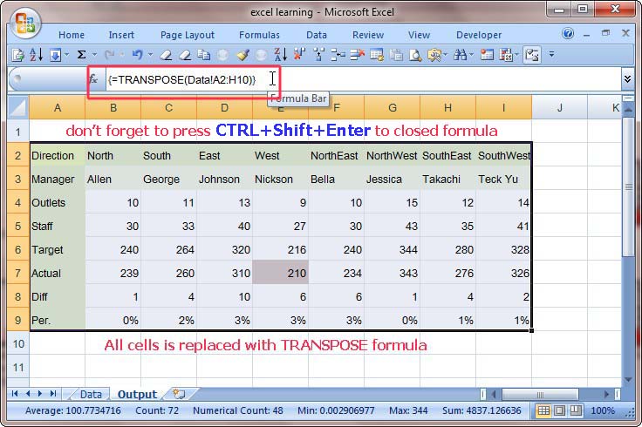
Task: Click Sort A to Z icon in toolbar
Action: coord(36,54)
